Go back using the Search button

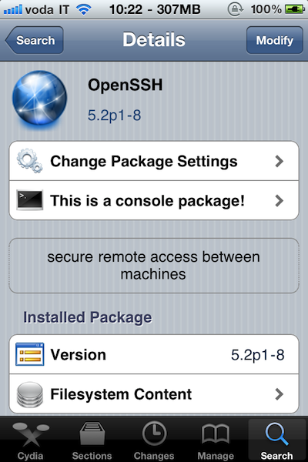35,40
